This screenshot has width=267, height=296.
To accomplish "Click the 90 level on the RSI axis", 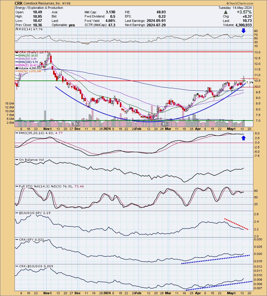I will [x=256, y=31].
